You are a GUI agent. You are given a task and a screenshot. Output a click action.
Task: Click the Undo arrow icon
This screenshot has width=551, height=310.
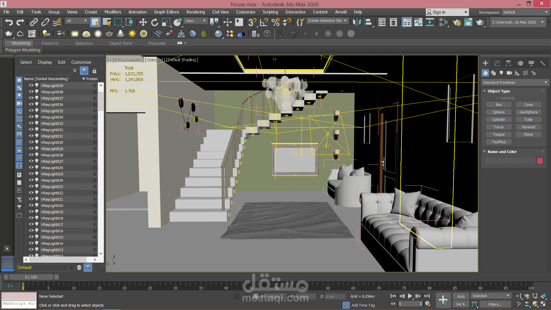coord(9,22)
